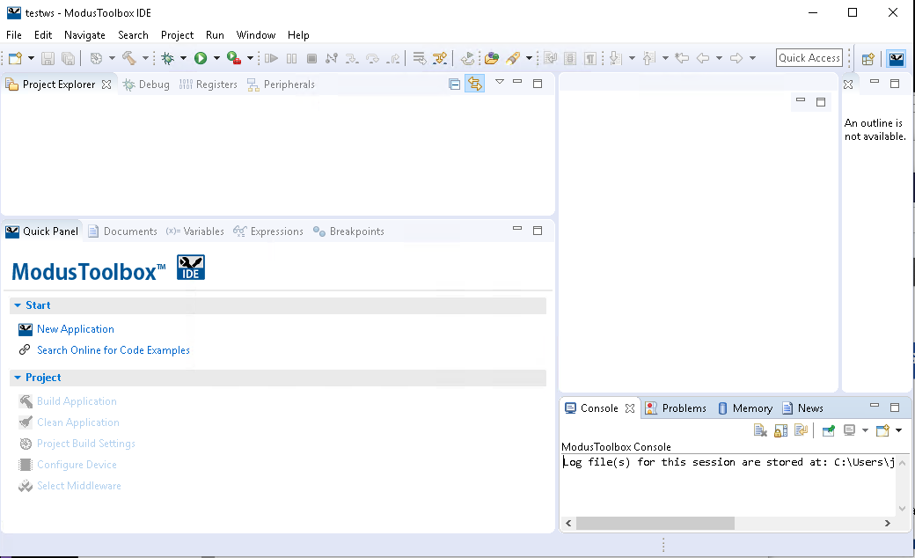Click the Debug bug icon in toolbar

[x=167, y=58]
